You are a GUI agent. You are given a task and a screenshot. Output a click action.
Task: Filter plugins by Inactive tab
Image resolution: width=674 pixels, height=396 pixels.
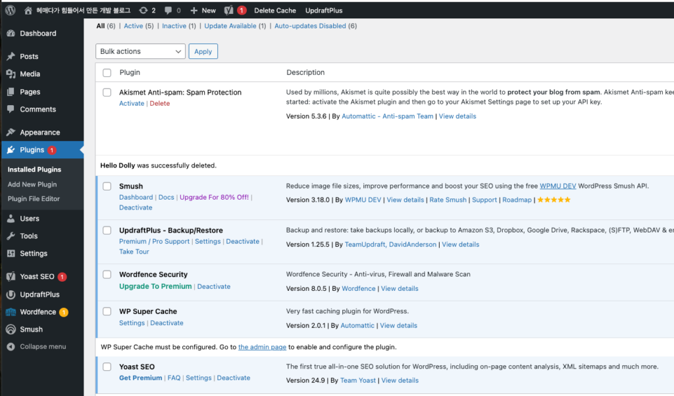(174, 26)
